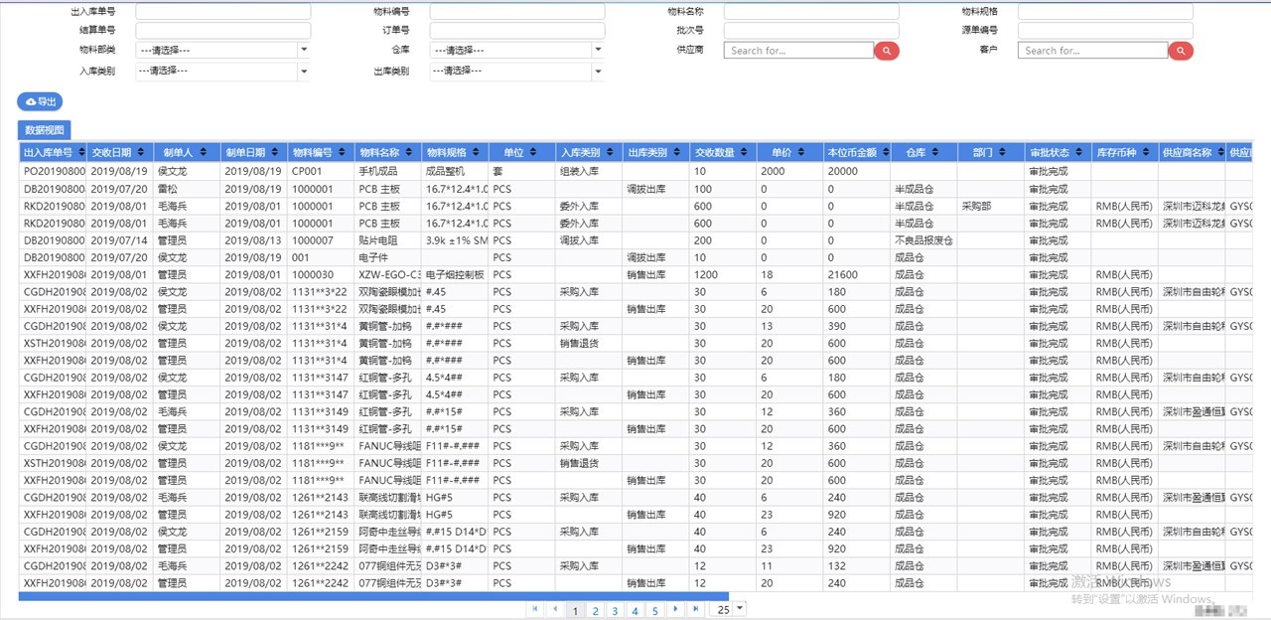Screen dimensions: 1271x620
Task: Jump to the first page icon
Action: (x=535, y=609)
